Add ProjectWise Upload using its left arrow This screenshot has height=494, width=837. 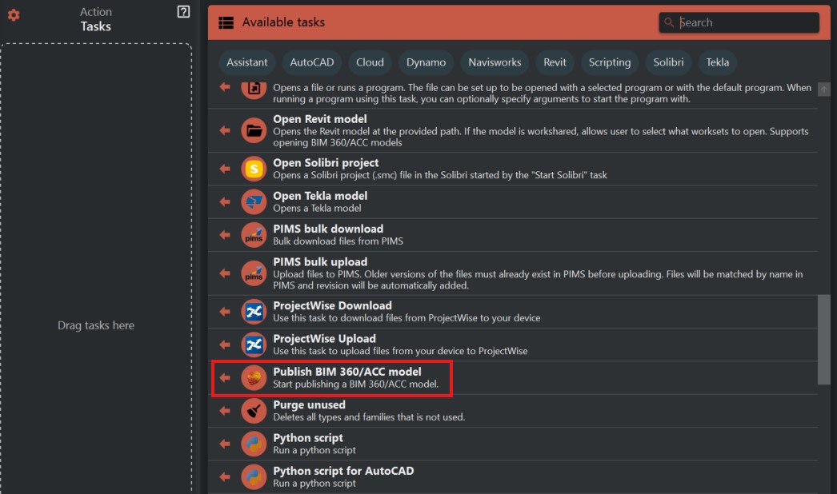coord(225,345)
